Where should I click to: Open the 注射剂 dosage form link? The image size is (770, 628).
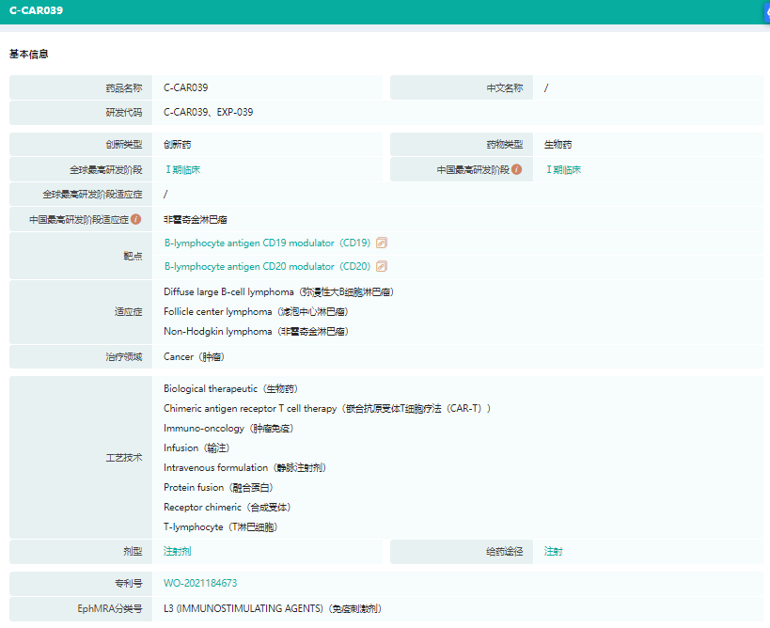click(177, 552)
